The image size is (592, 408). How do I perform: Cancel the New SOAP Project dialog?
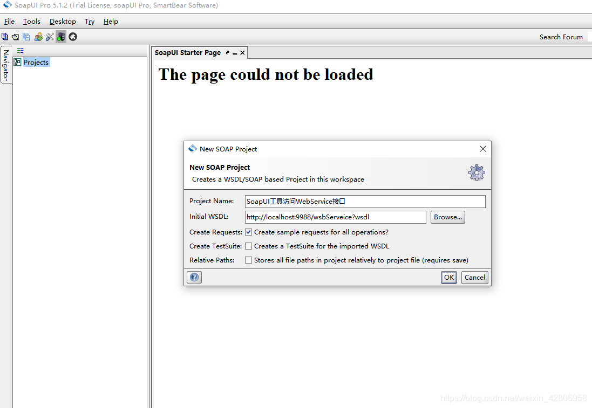474,277
